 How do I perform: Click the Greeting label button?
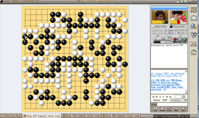coord(154,104)
